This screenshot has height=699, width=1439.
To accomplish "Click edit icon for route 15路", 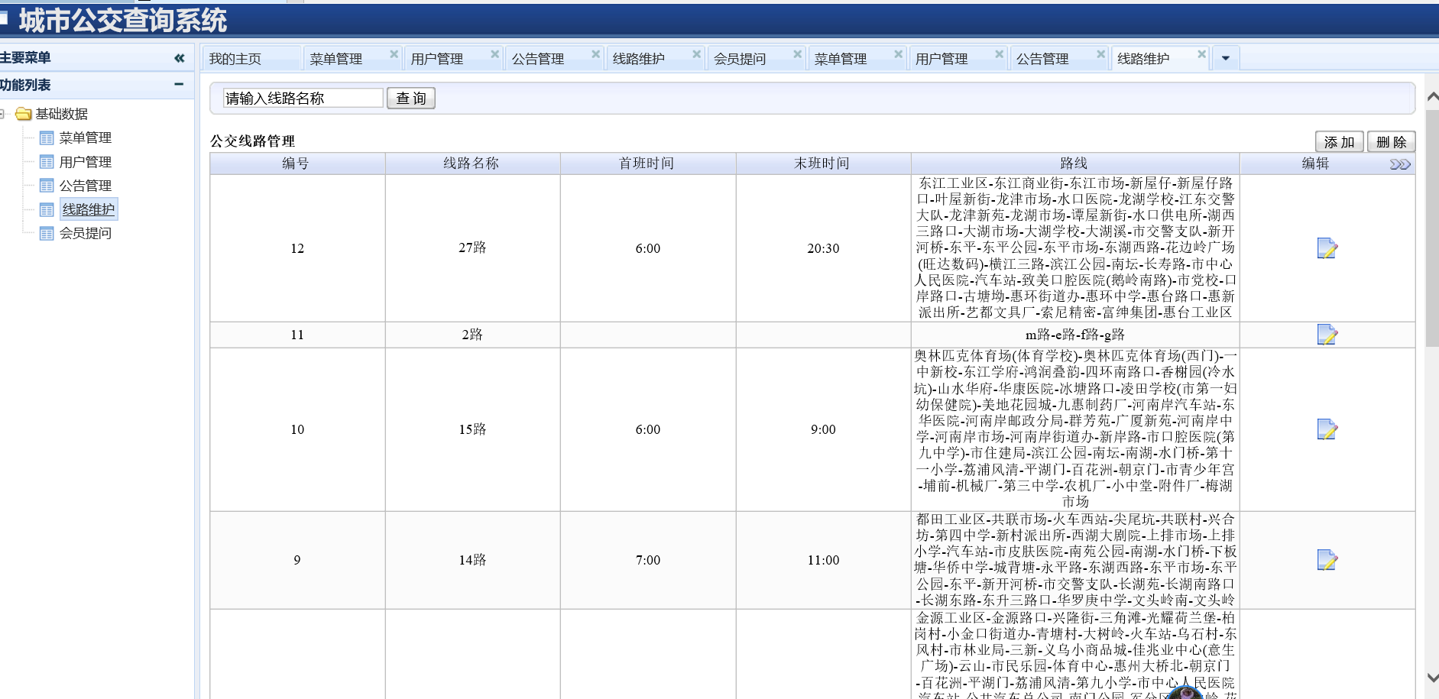I will (1327, 429).
